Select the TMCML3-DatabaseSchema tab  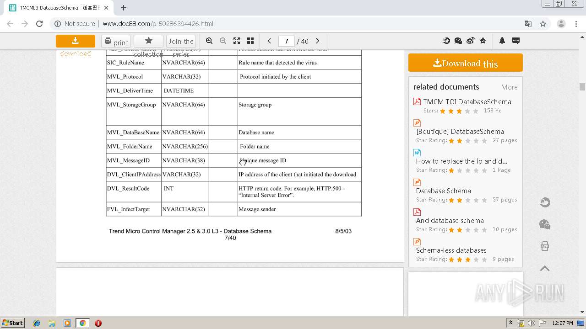coord(58,8)
